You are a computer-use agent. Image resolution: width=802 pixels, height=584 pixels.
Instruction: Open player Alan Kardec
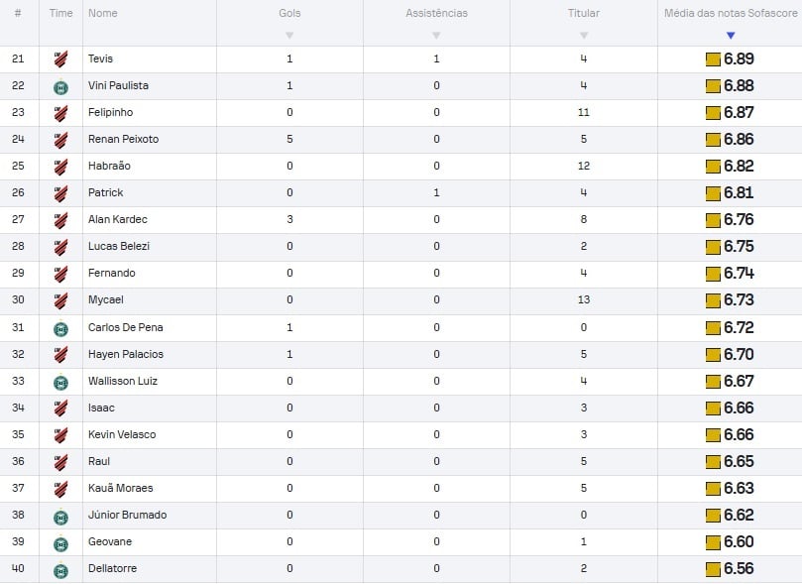point(118,219)
